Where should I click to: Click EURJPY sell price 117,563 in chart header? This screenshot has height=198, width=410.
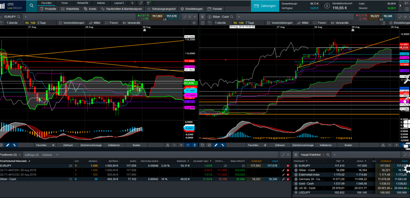(157, 16)
